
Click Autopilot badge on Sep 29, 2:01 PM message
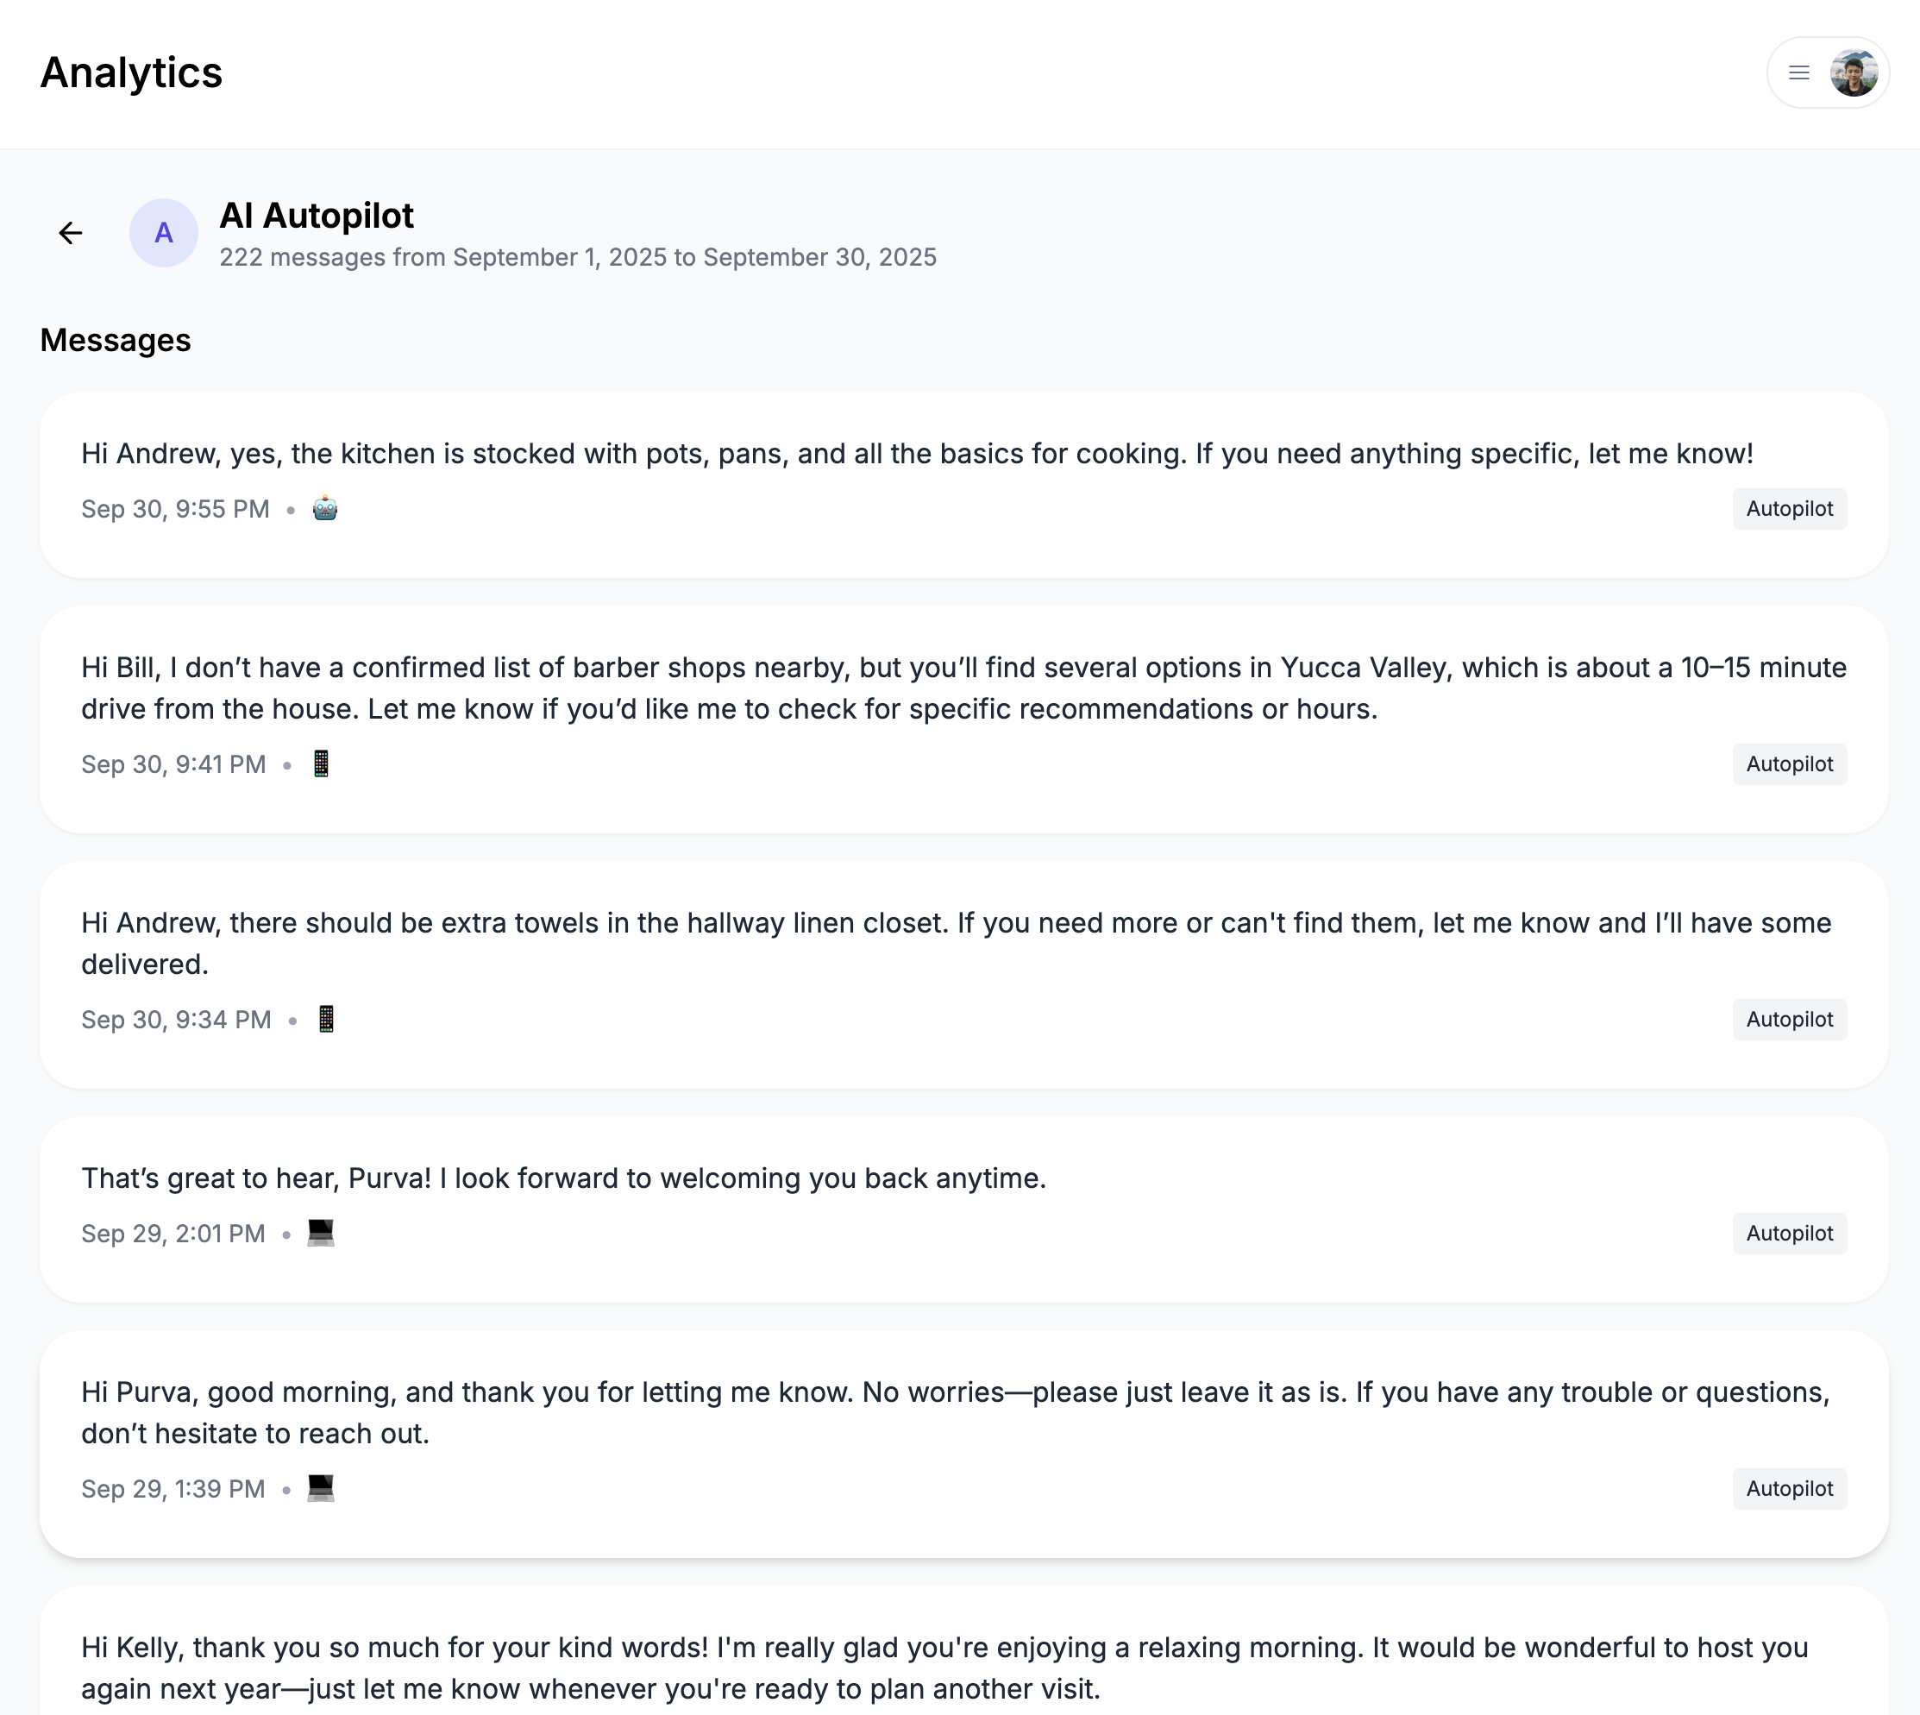[1789, 1234]
